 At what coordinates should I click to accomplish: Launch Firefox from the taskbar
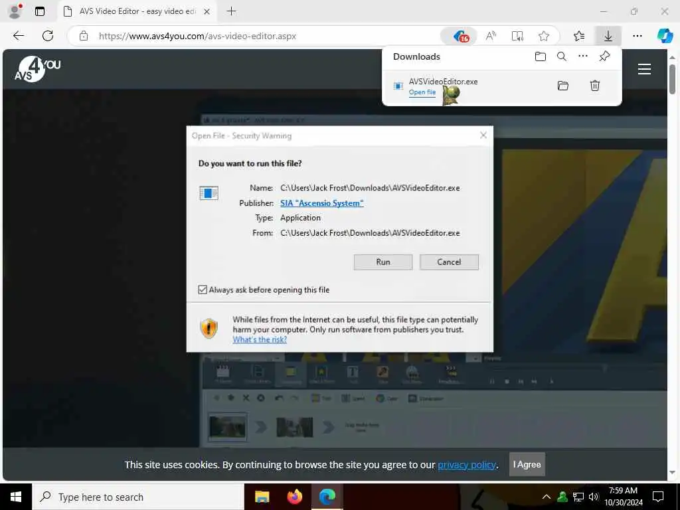pos(294,497)
